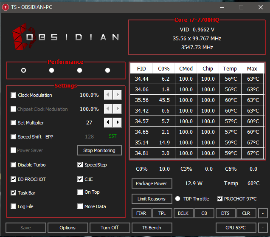Select the third Performance profile radio button

[79, 71]
